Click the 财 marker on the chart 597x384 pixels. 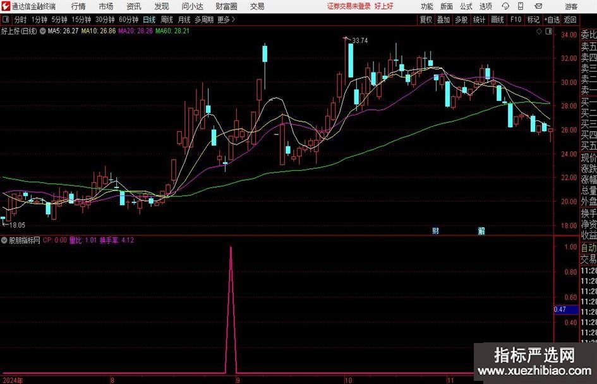(x=435, y=230)
